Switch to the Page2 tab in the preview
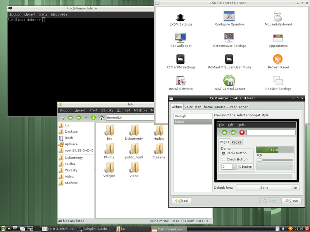310x232 pixels. click(x=236, y=142)
